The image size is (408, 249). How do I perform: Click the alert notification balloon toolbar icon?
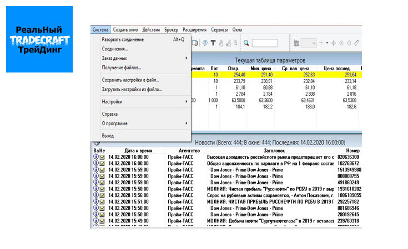[x=205, y=43]
